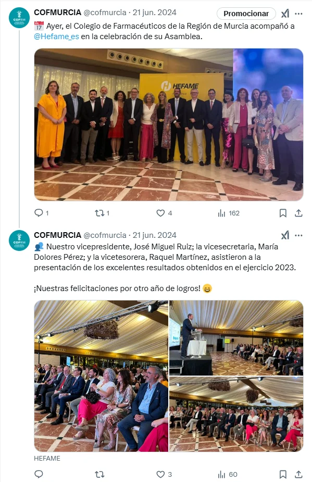Click the HEFAME label below photos

47,459
